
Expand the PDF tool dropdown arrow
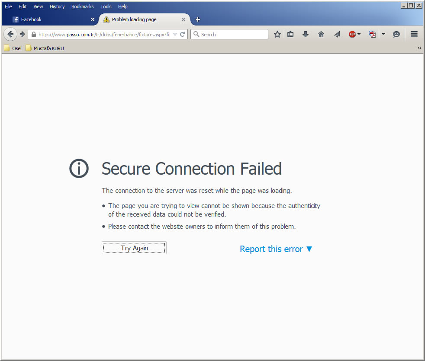click(383, 34)
